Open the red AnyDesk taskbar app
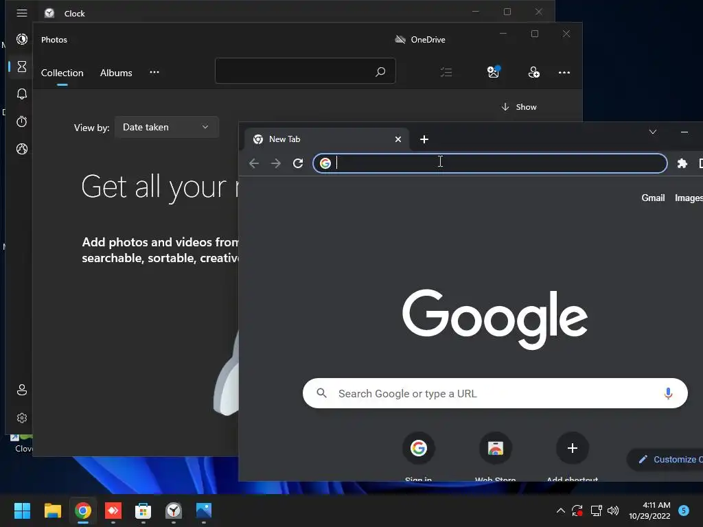Image resolution: width=703 pixels, height=527 pixels. [113, 511]
